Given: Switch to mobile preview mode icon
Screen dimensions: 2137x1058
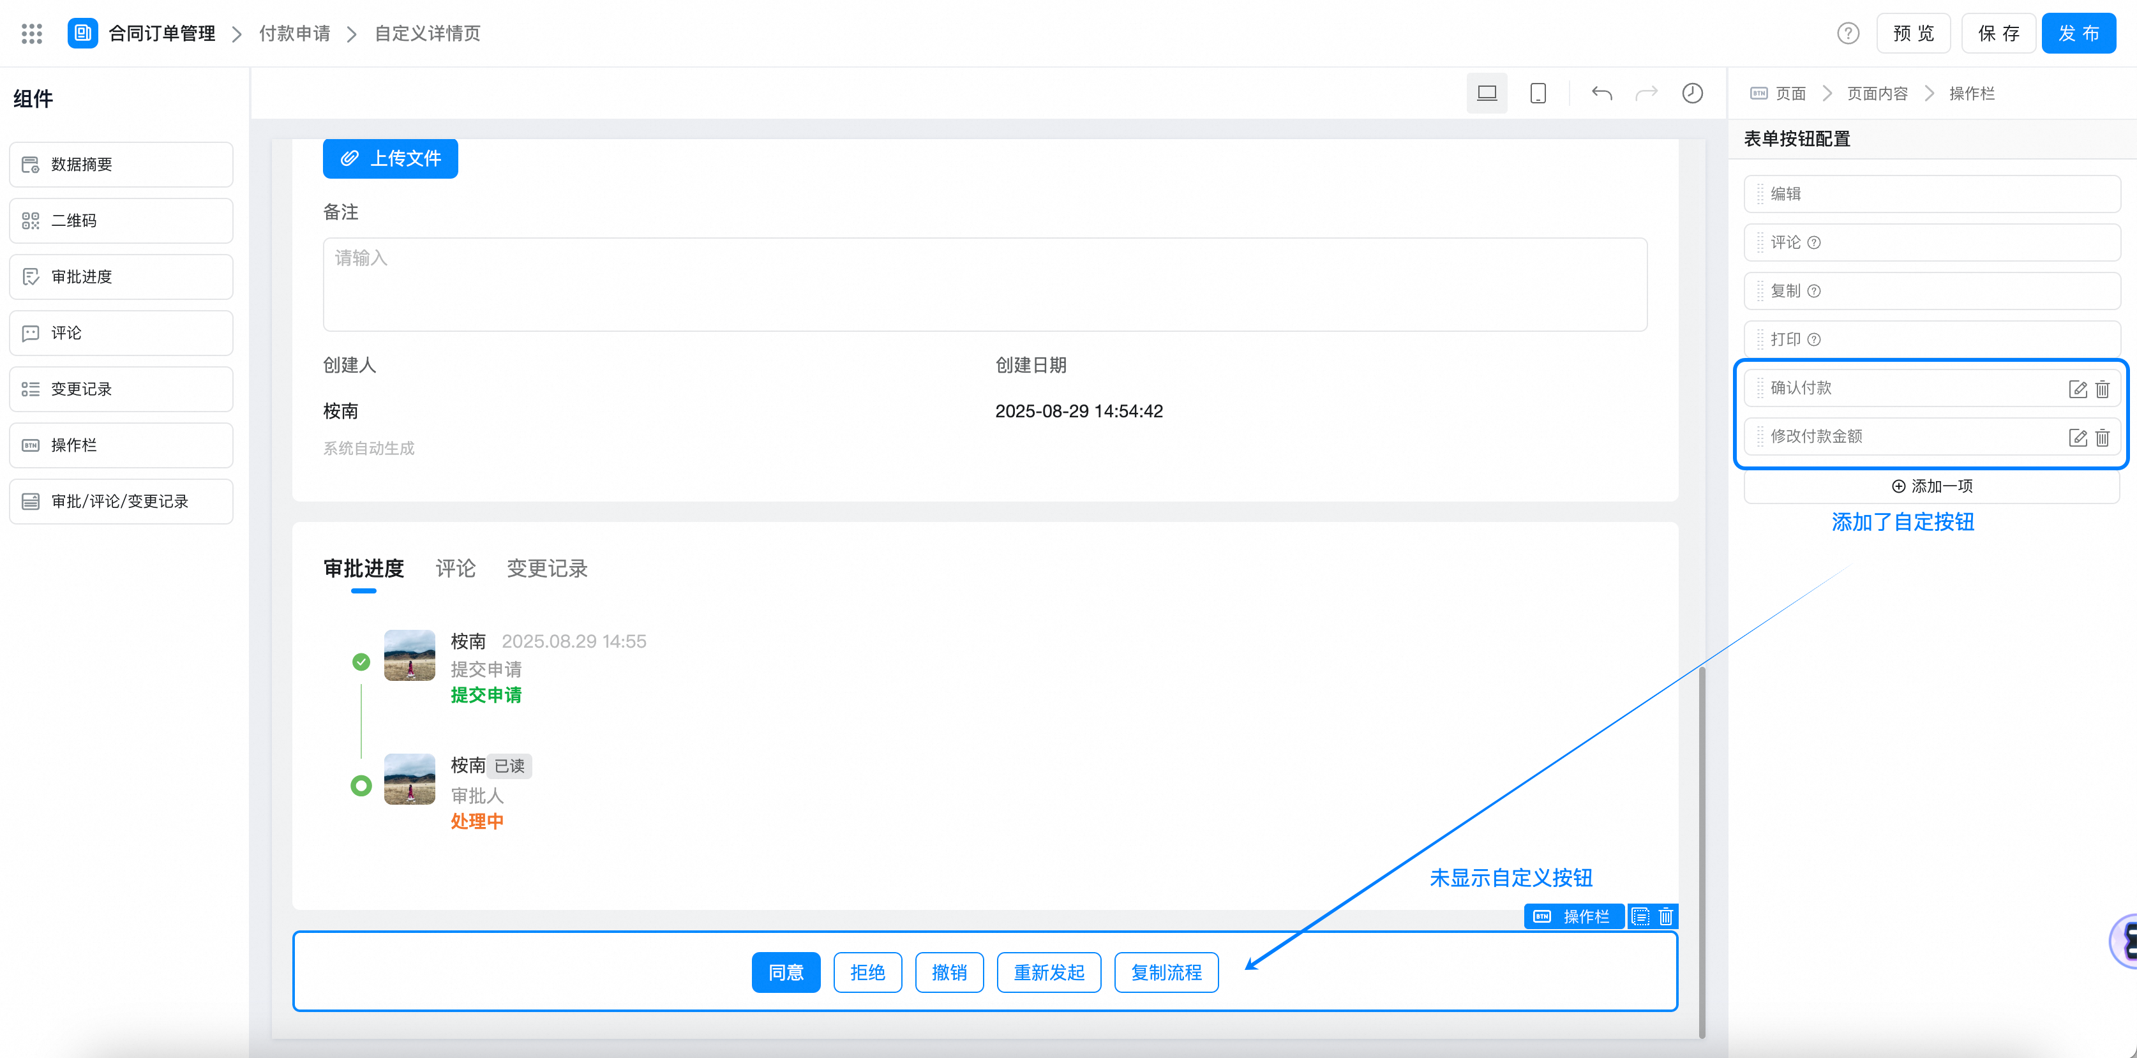Looking at the screenshot, I should (x=1537, y=93).
